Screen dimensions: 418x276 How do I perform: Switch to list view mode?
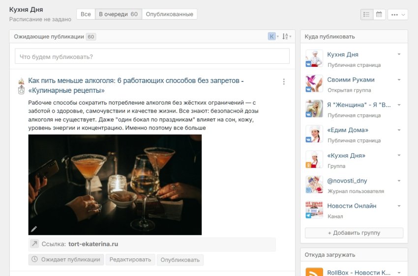click(x=366, y=15)
